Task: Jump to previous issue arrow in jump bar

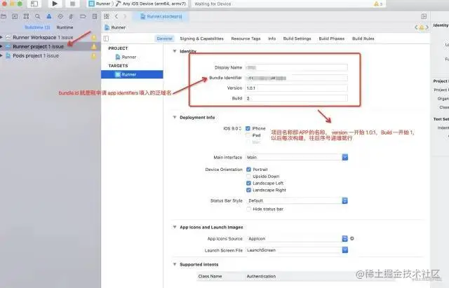Action: 416,27
